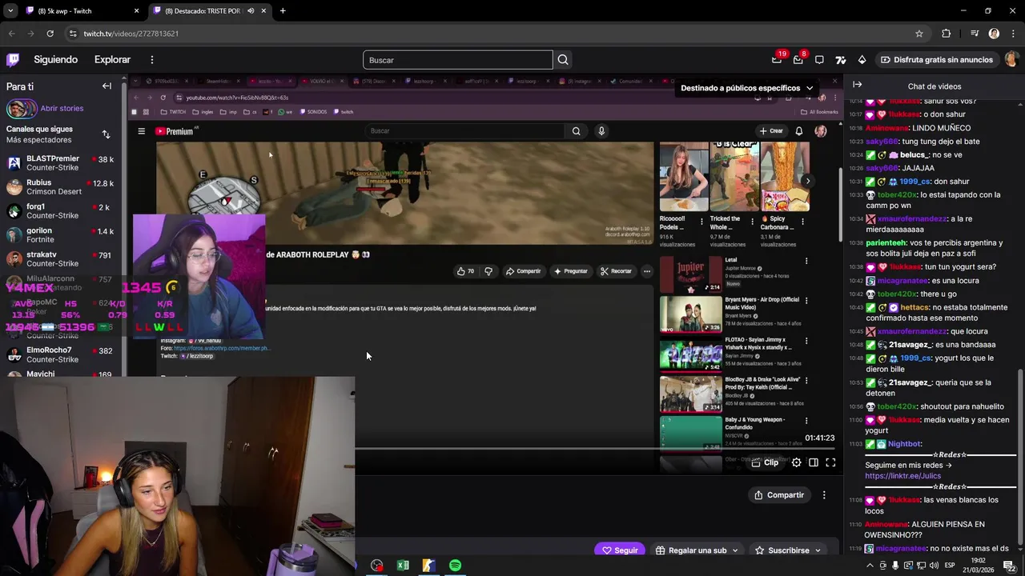Open the gorilon Fortnite channel
This screenshot has height=576, width=1025.
pyautogui.click(x=60, y=235)
